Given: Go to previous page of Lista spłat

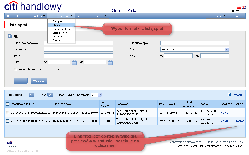Looking at the screenshot, I should tap(31, 95).
